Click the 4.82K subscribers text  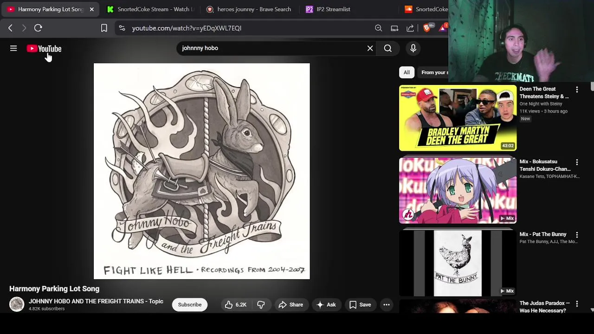(46, 309)
